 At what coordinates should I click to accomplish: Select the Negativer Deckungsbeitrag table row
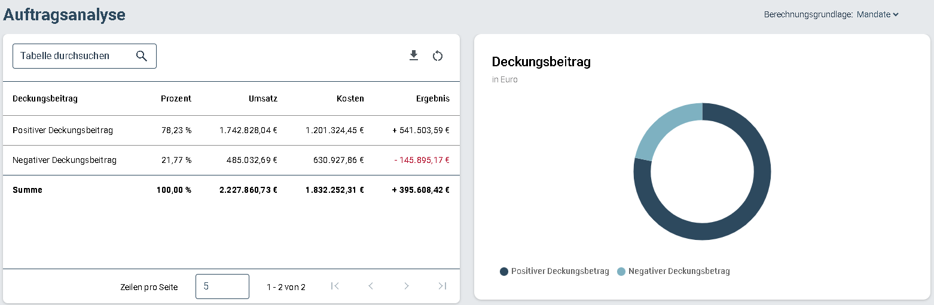click(231, 160)
